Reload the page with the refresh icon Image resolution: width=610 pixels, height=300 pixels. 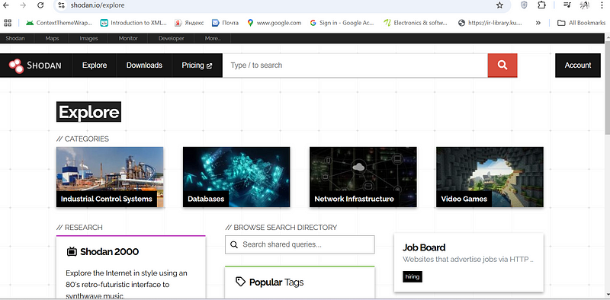point(40,5)
